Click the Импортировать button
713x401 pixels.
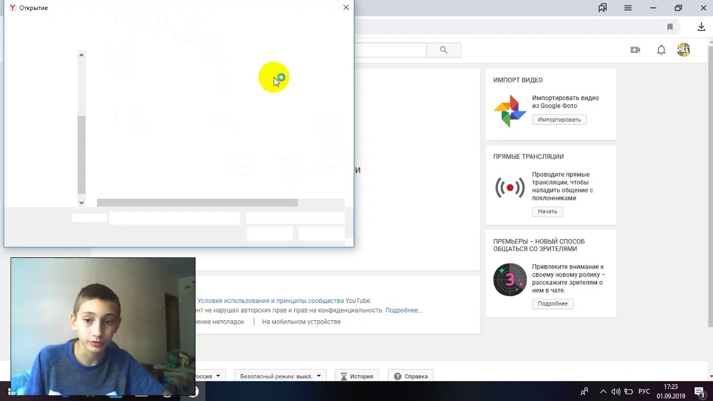click(x=559, y=120)
